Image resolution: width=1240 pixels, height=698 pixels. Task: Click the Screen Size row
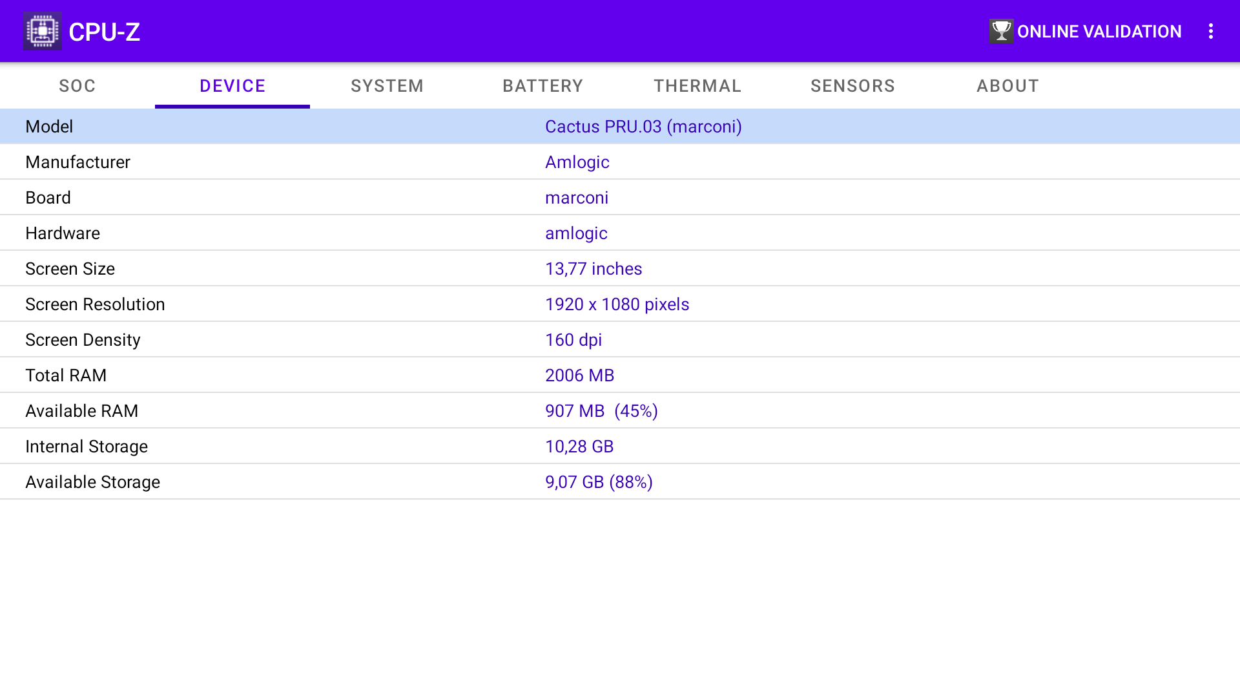pos(620,269)
